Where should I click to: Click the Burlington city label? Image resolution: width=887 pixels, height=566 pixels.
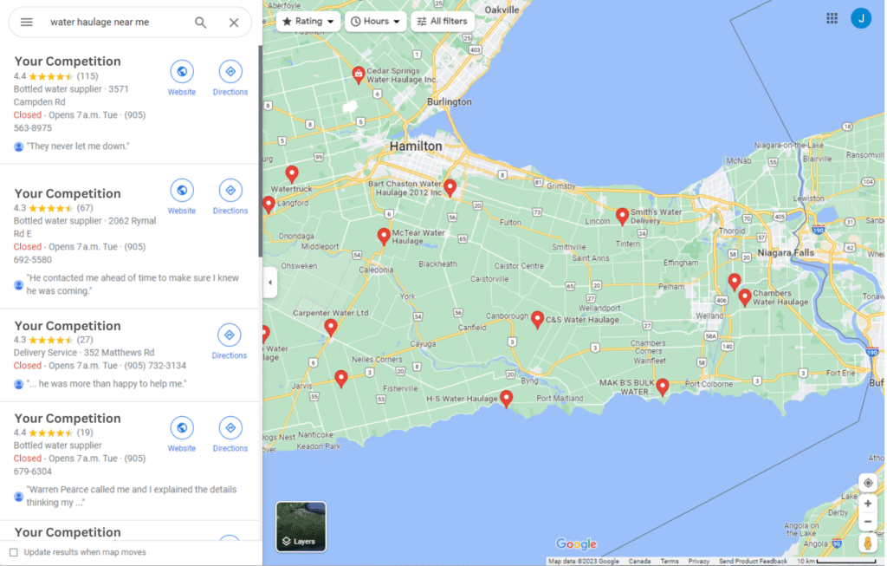coord(450,102)
